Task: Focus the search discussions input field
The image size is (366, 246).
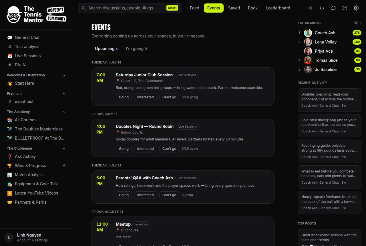Action: click(x=130, y=8)
